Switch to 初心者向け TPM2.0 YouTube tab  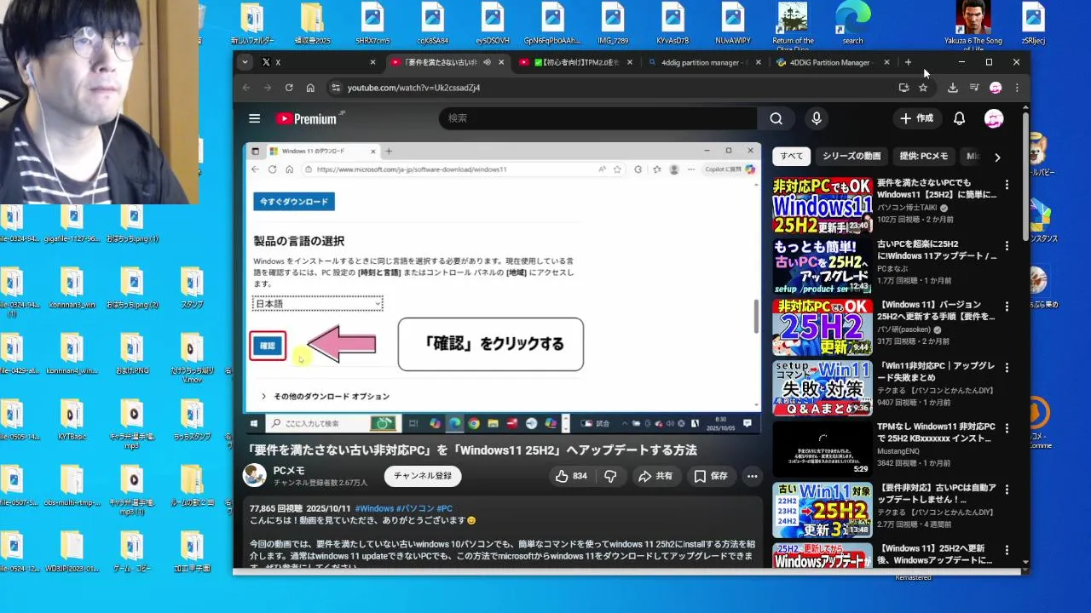[x=575, y=62]
